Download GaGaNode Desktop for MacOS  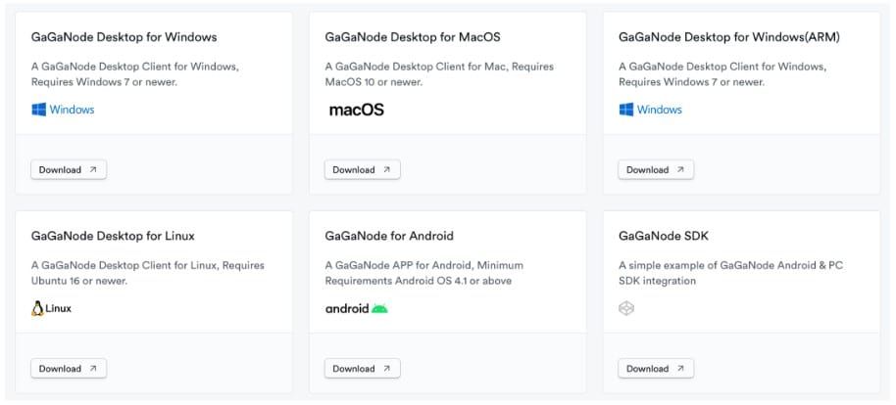pyautogui.click(x=363, y=169)
